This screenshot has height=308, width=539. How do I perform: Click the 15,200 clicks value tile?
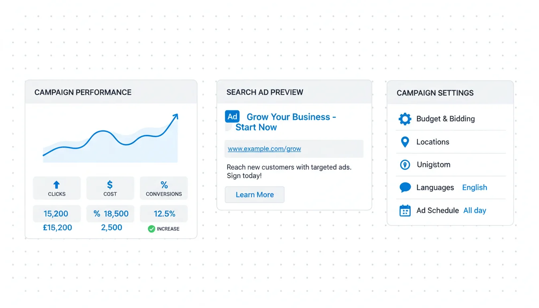tap(57, 214)
